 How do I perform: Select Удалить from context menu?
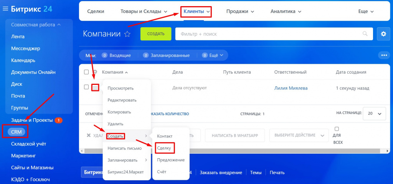pyautogui.click(x=115, y=124)
